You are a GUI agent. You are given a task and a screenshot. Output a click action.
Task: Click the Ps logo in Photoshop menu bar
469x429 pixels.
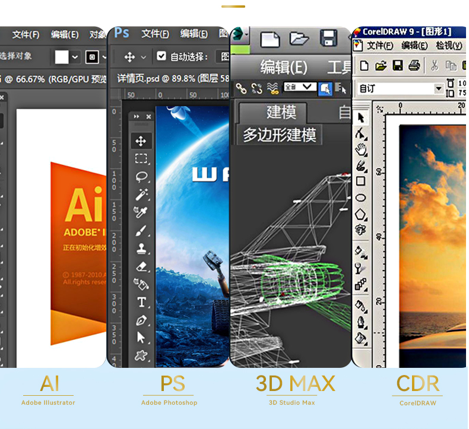[x=122, y=33]
